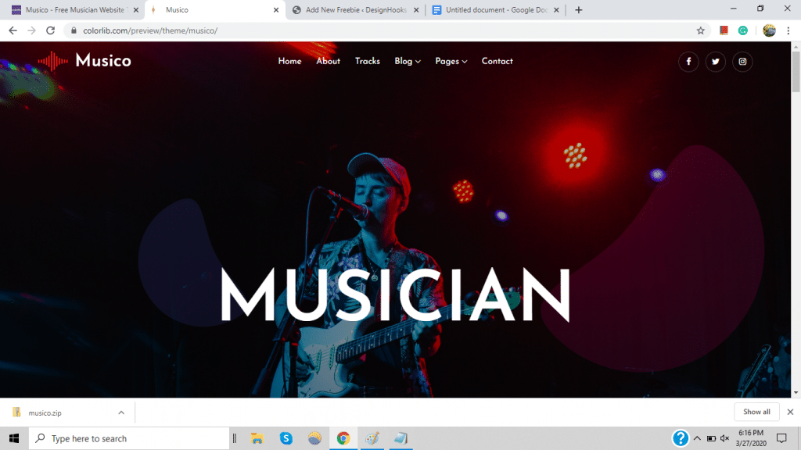Expand the Blog dropdown in the navigation

pyautogui.click(x=407, y=62)
